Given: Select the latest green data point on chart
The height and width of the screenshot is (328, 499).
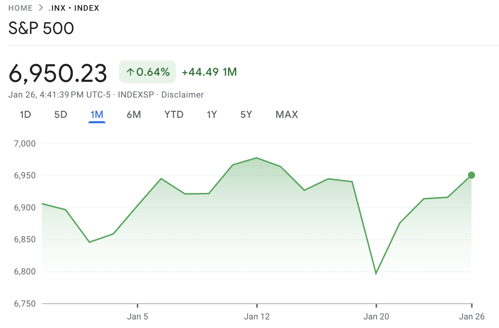Looking at the screenshot, I should [x=471, y=175].
